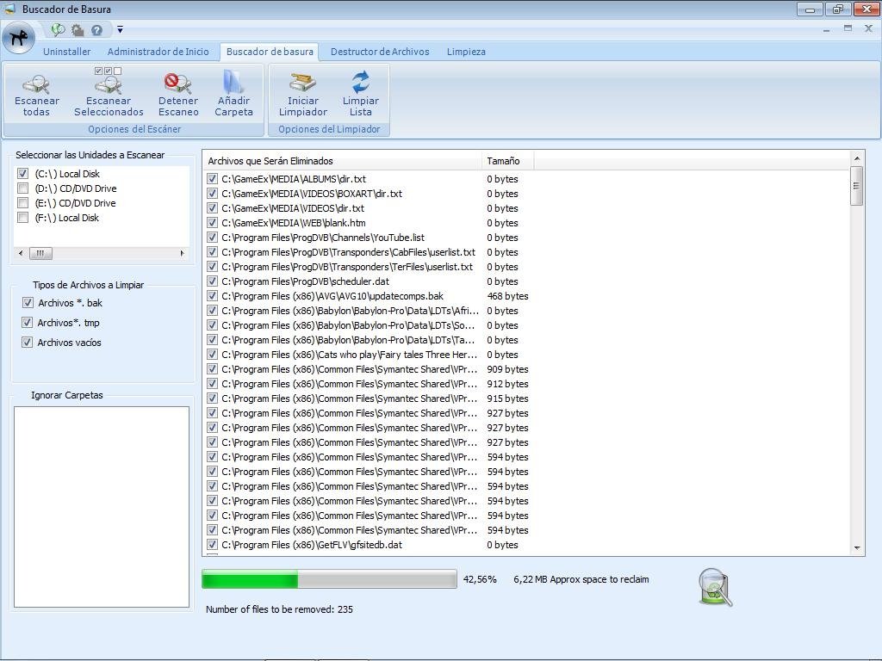882x661 pixels.
Task: Click the drive list horizontal scrollbar thumb
Action: 40,254
